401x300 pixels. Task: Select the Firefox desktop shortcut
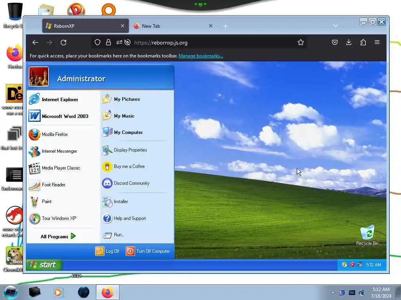pos(14,57)
